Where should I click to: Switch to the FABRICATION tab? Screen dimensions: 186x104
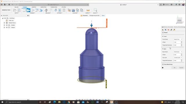click(x=54, y=7)
